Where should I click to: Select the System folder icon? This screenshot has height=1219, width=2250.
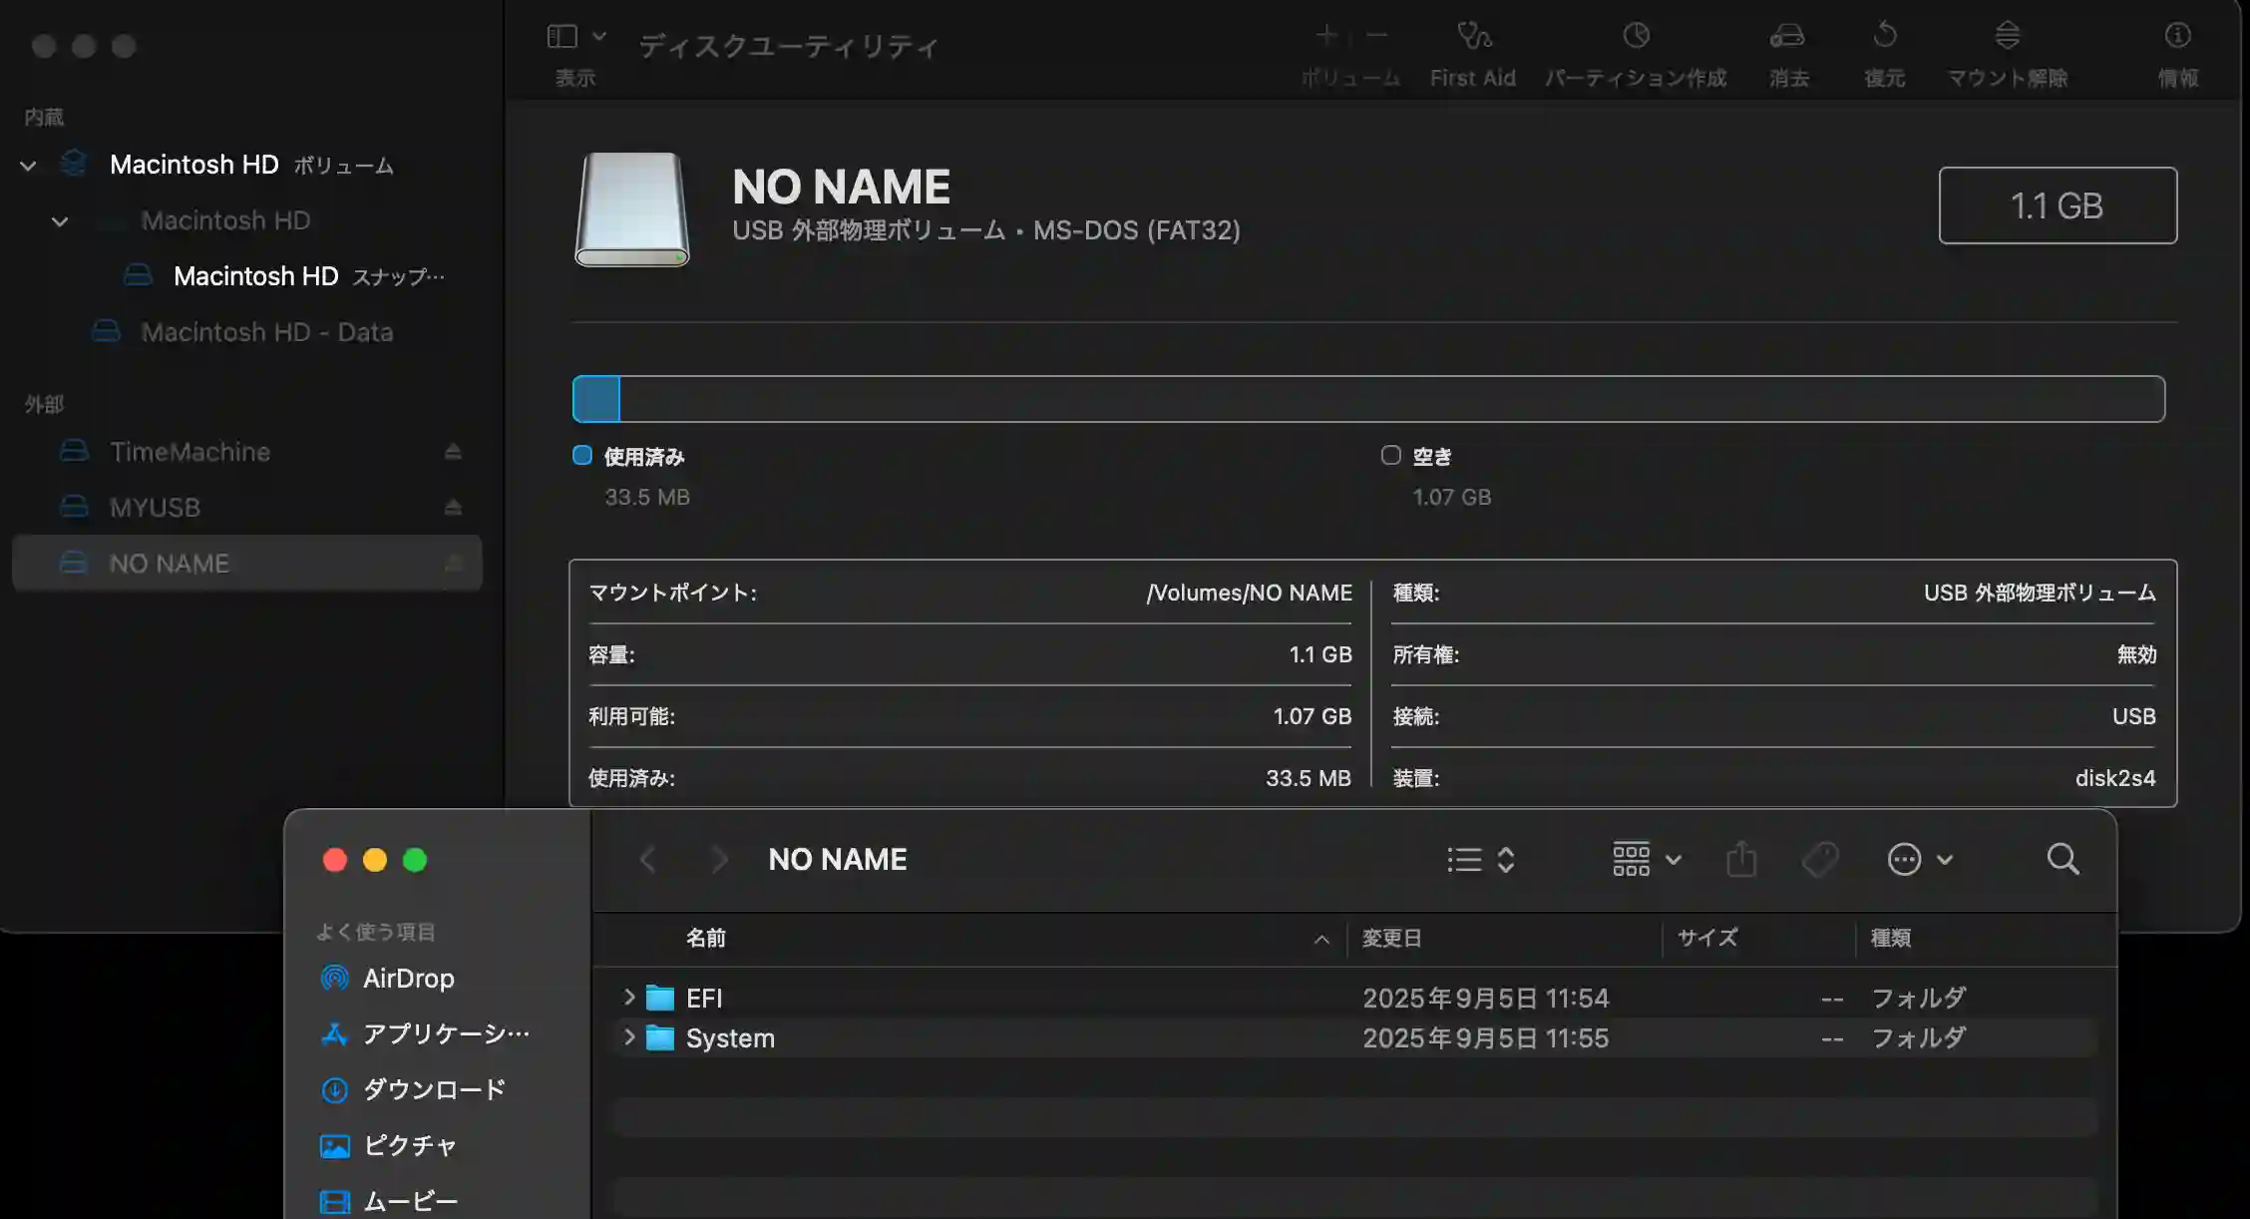pyautogui.click(x=660, y=1038)
